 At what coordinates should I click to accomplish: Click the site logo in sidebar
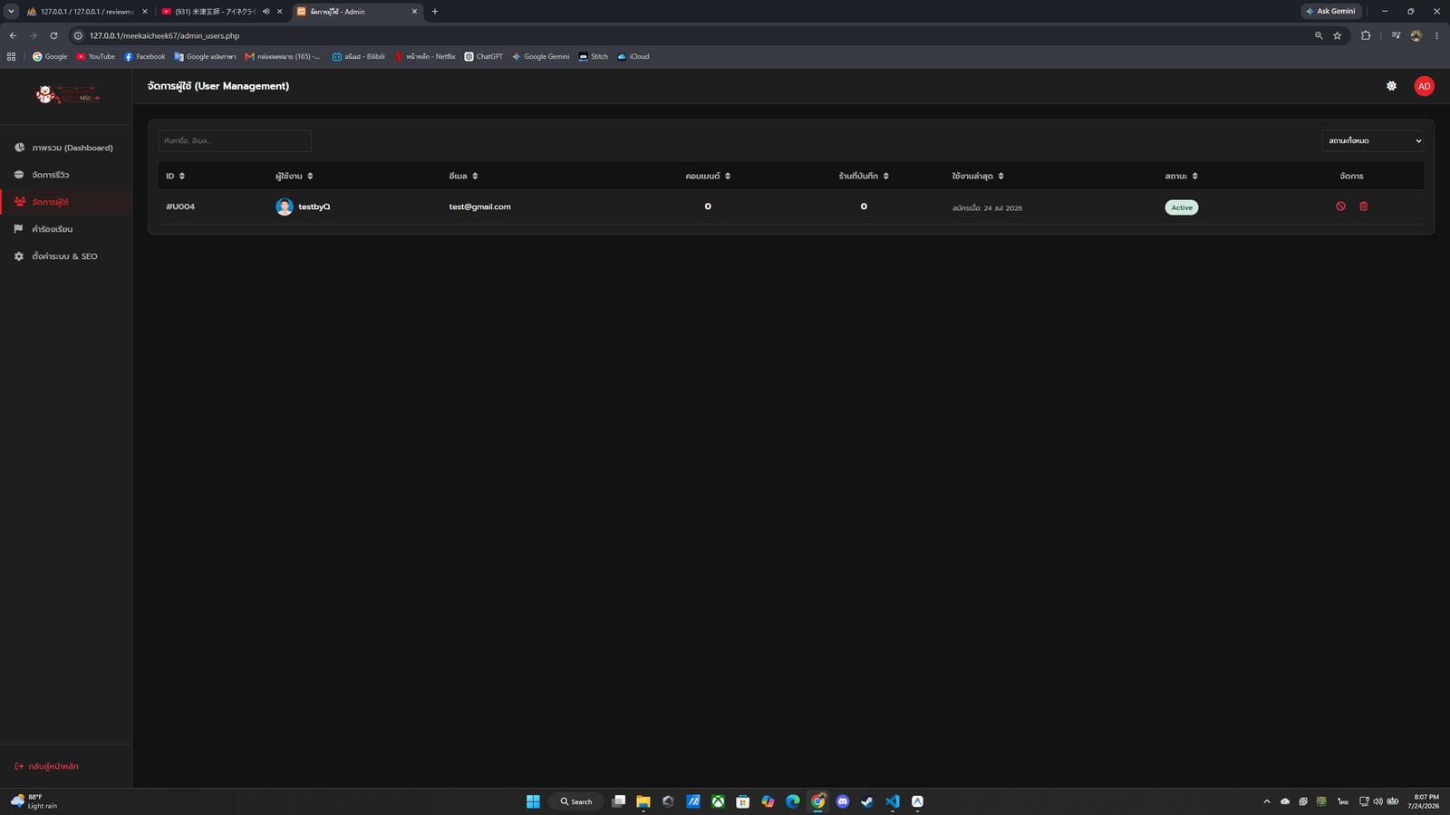[67, 94]
